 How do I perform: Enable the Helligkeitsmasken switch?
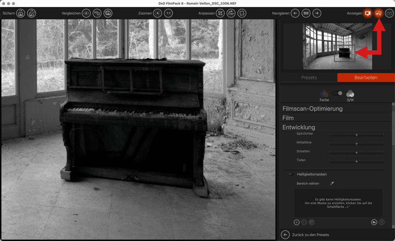click(x=291, y=174)
